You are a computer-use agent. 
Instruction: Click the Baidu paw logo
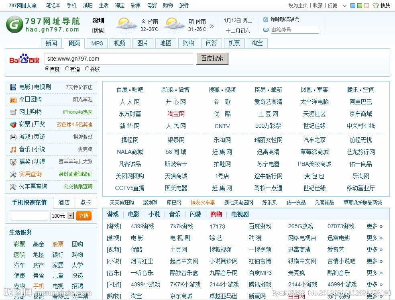point(24,59)
